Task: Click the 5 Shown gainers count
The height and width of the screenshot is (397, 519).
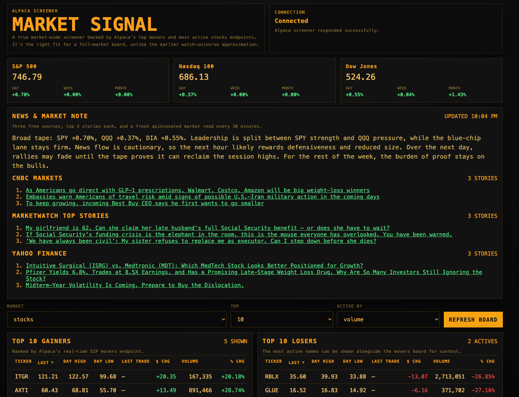Action: tap(236, 342)
